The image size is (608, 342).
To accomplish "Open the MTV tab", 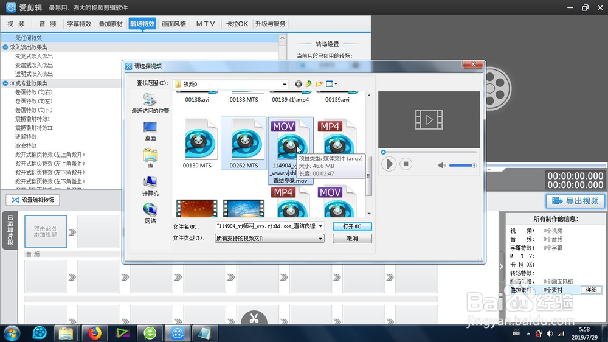I will pyautogui.click(x=205, y=24).
